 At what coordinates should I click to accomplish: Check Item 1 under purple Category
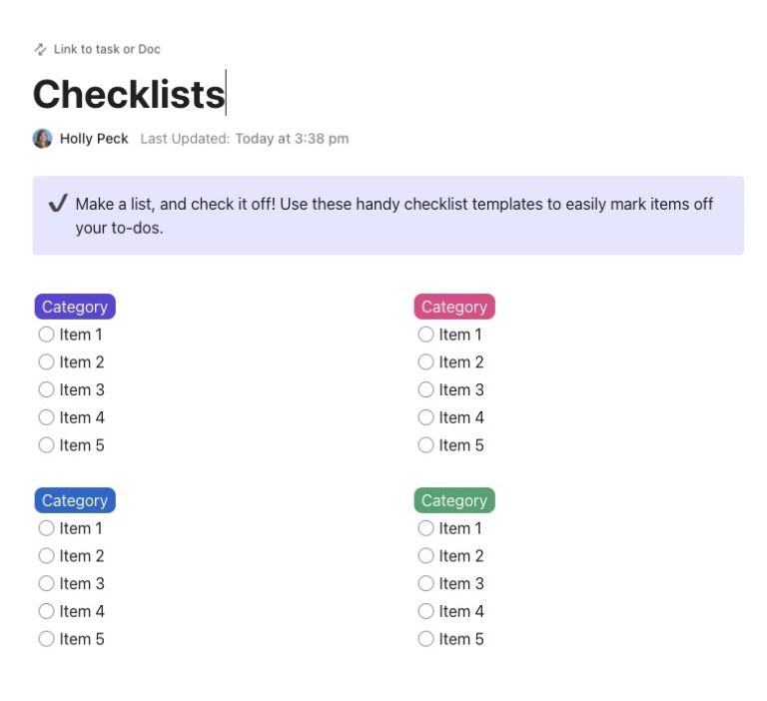tap(46, 335)
